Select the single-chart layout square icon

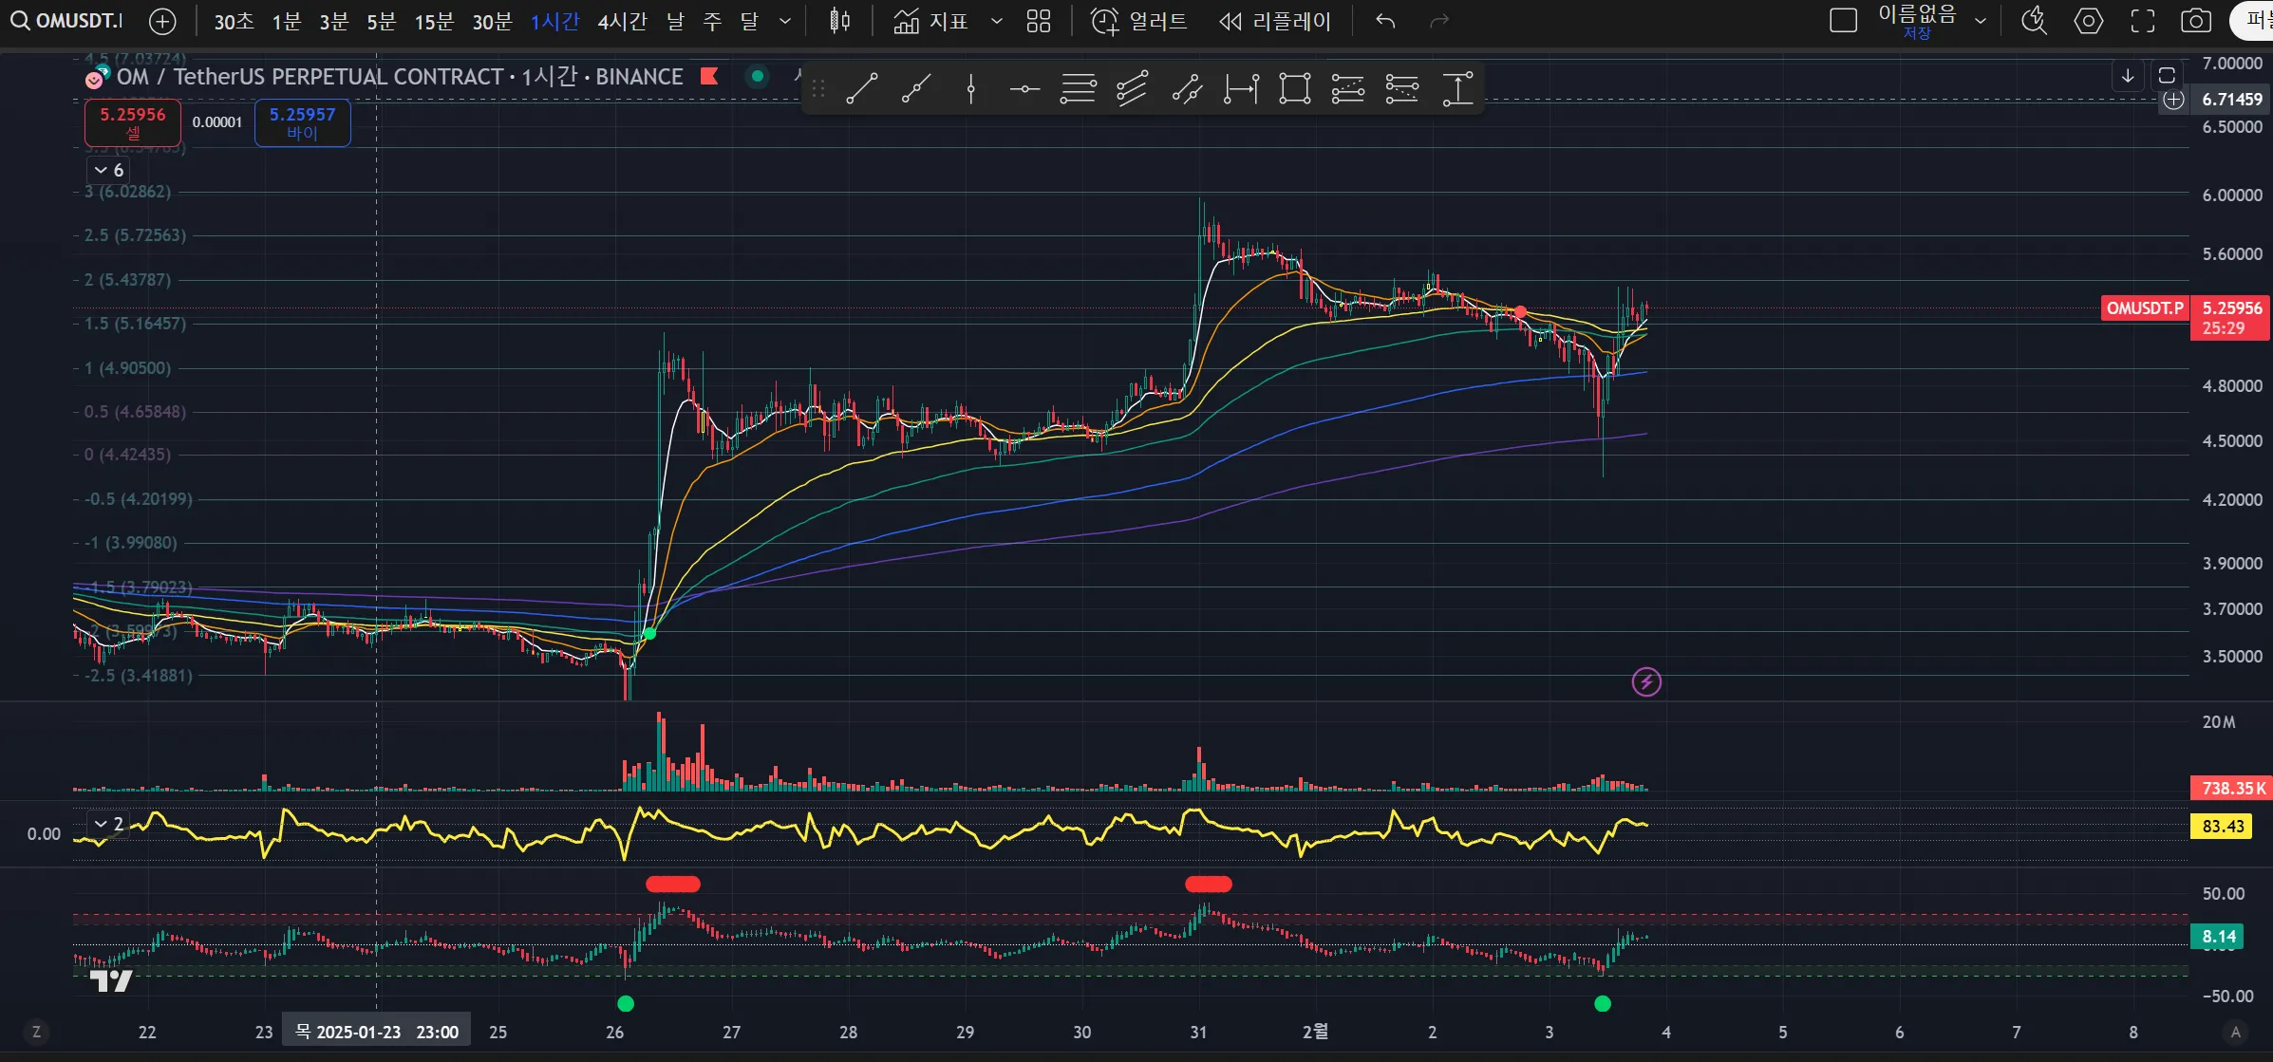pyautogui.click(x=1843, y=21)
